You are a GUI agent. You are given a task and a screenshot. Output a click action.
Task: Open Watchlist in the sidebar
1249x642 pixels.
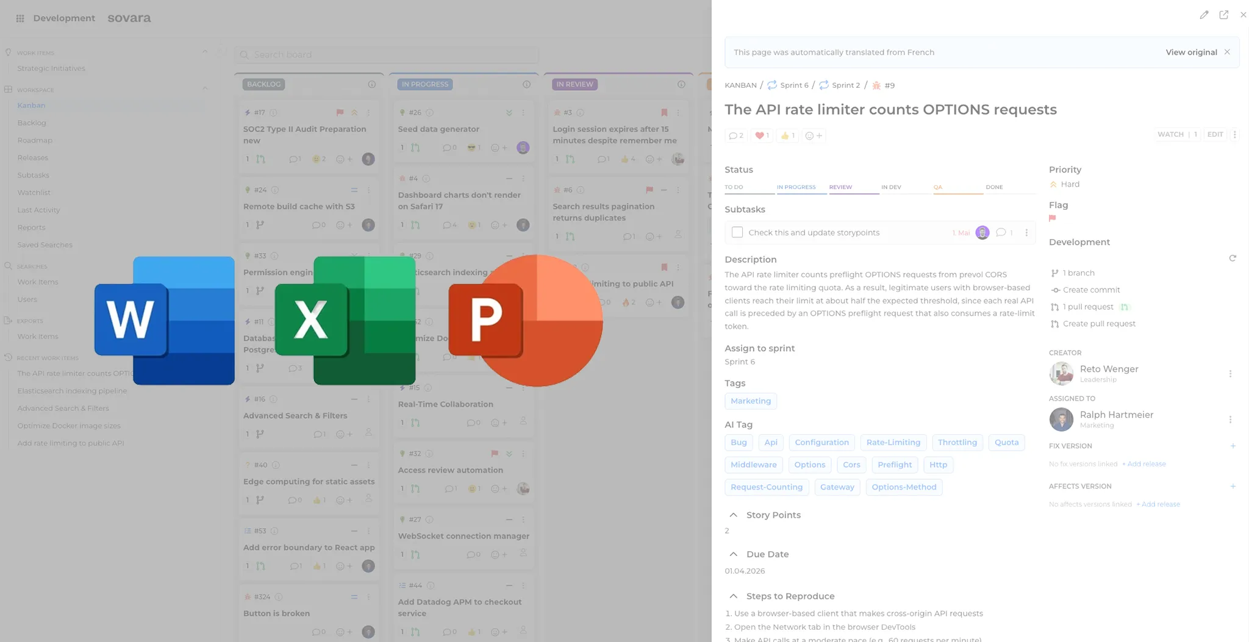pyautogui.click(x=34, y=193)
